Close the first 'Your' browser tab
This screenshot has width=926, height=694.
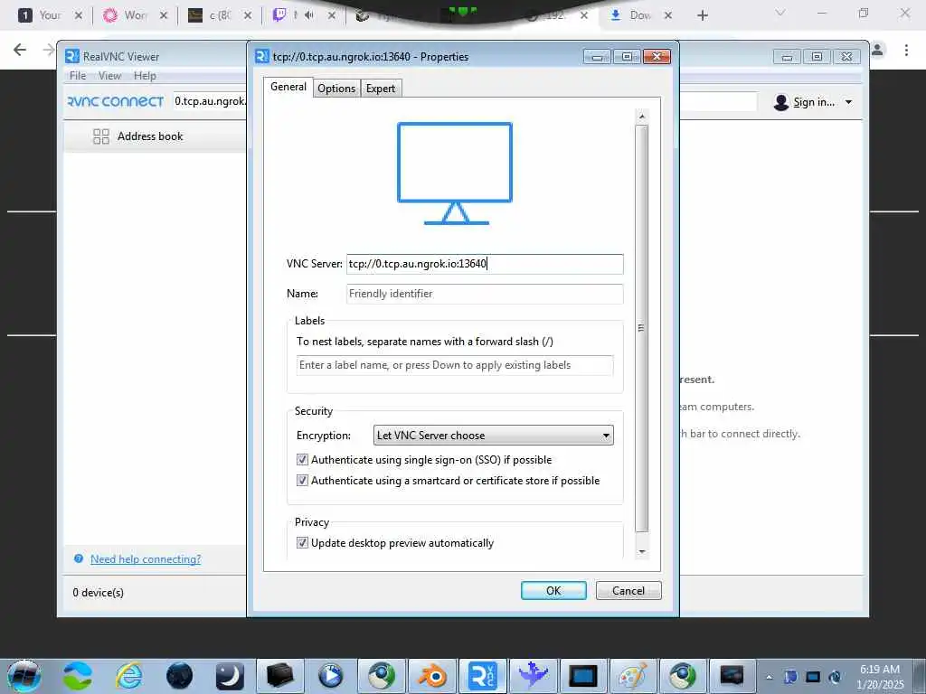pos(79,15)
